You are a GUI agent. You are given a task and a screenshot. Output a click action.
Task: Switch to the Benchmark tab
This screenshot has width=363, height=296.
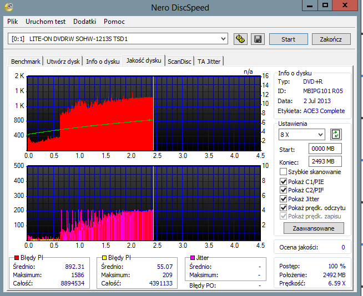tap(26, 62)
